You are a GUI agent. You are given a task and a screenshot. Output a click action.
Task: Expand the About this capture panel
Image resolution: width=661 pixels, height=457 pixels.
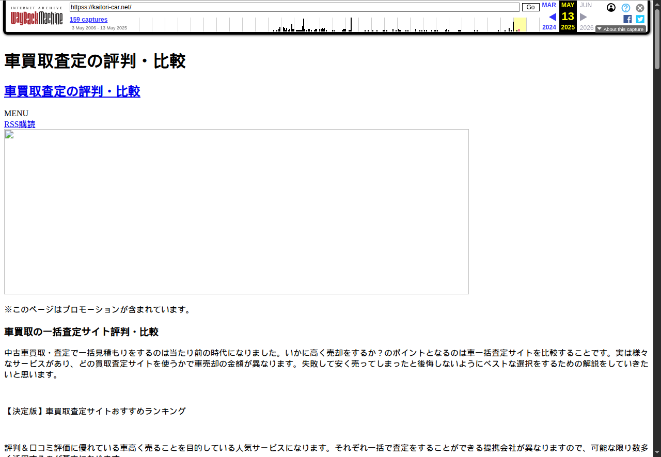[x=620, y=29]
